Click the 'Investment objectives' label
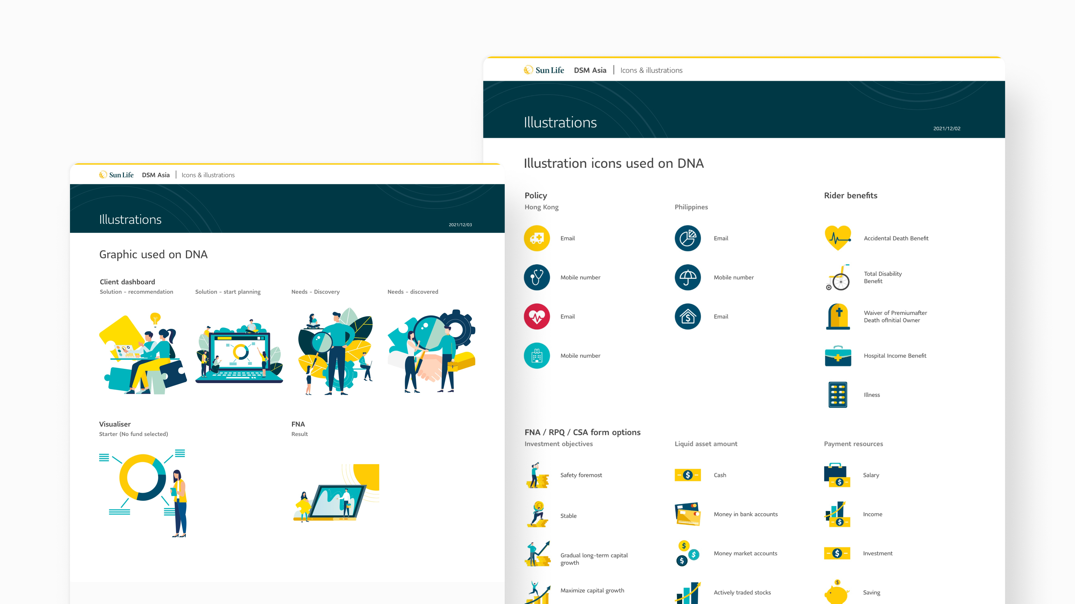Screen dimensions: 1075x604 coord(558,444)
